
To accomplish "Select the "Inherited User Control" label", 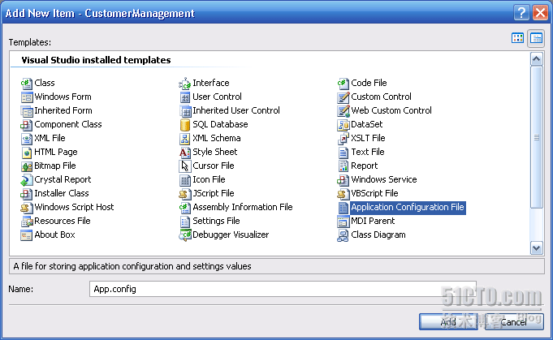I will tap(236, 110).
